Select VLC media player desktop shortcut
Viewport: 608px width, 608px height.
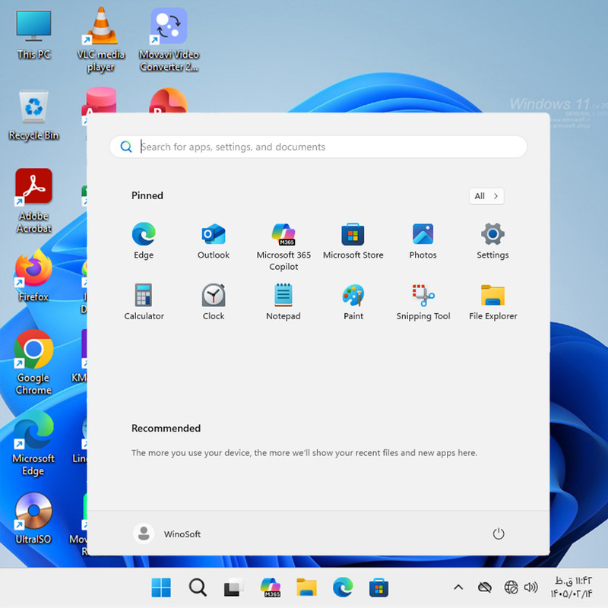click(101, 40)
